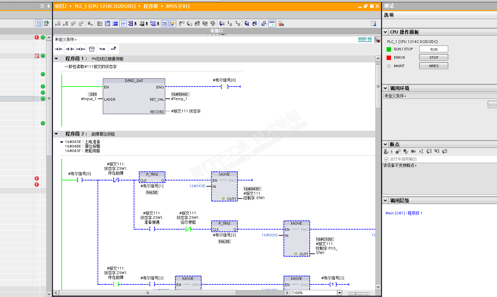Image resolution: width=497 pixels, height=297 pixels.
Task: Insert a normally open contact
Action: point(59,49)
